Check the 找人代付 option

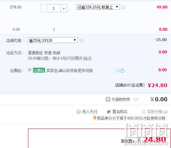pos(79,112)
